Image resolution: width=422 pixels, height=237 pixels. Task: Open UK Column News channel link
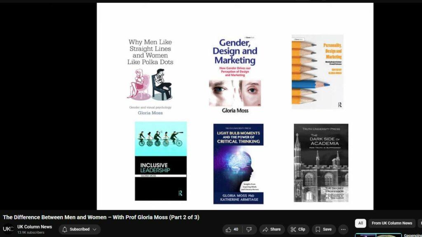pyautogui.click(x=35, y=227)
